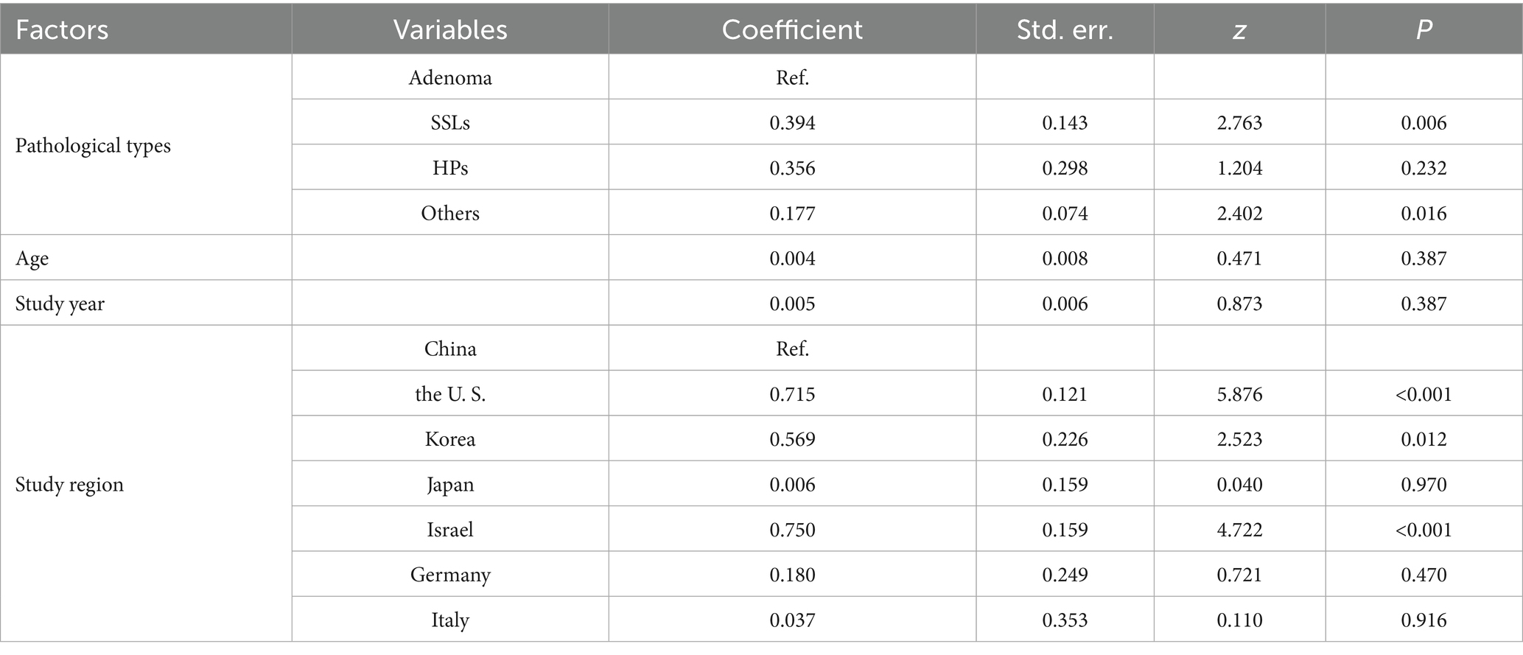Select the Korea variable cell
Viewport: 1523px width, 655px height.
(450, 439)
